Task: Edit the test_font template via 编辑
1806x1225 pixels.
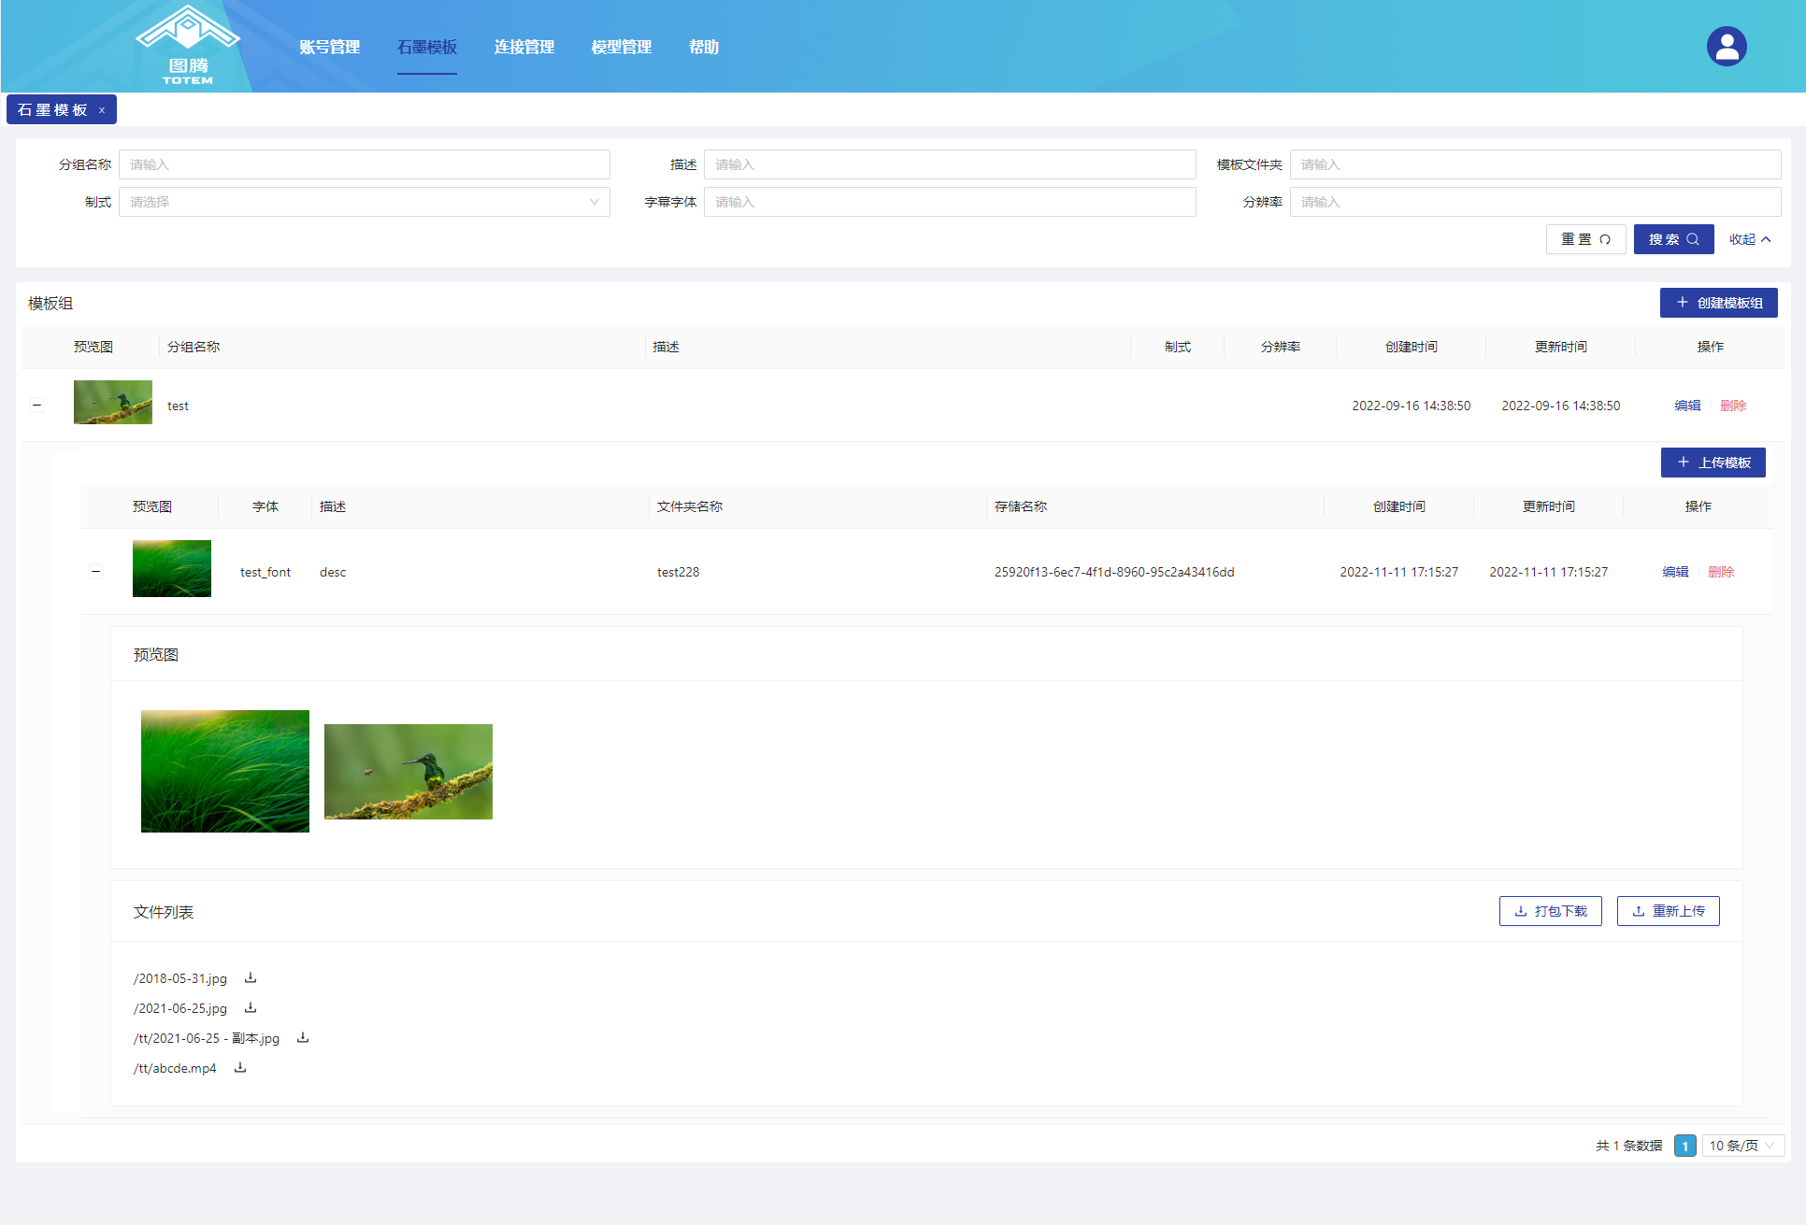Action: (1675, 572)
